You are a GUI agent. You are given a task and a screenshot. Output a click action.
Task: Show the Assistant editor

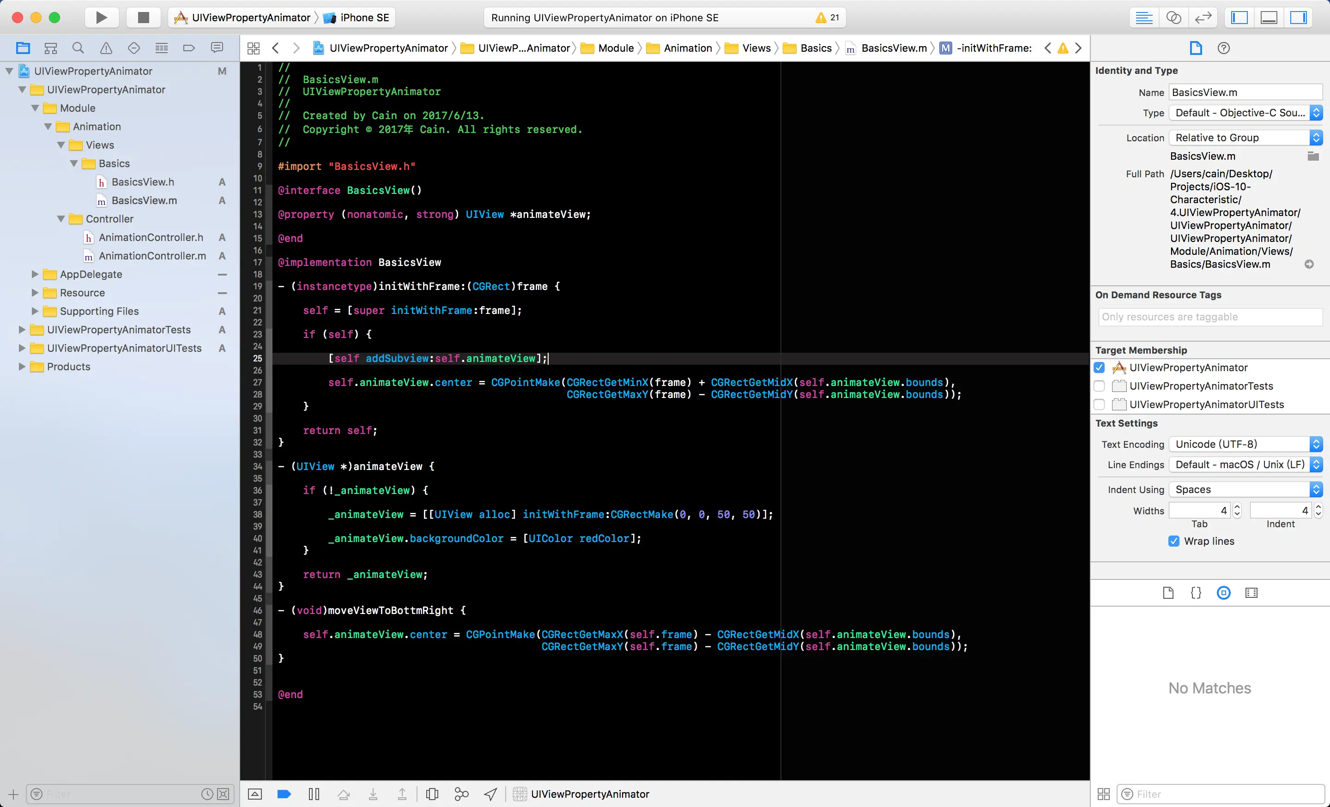pyautogui.click(x=1173, y=17)
